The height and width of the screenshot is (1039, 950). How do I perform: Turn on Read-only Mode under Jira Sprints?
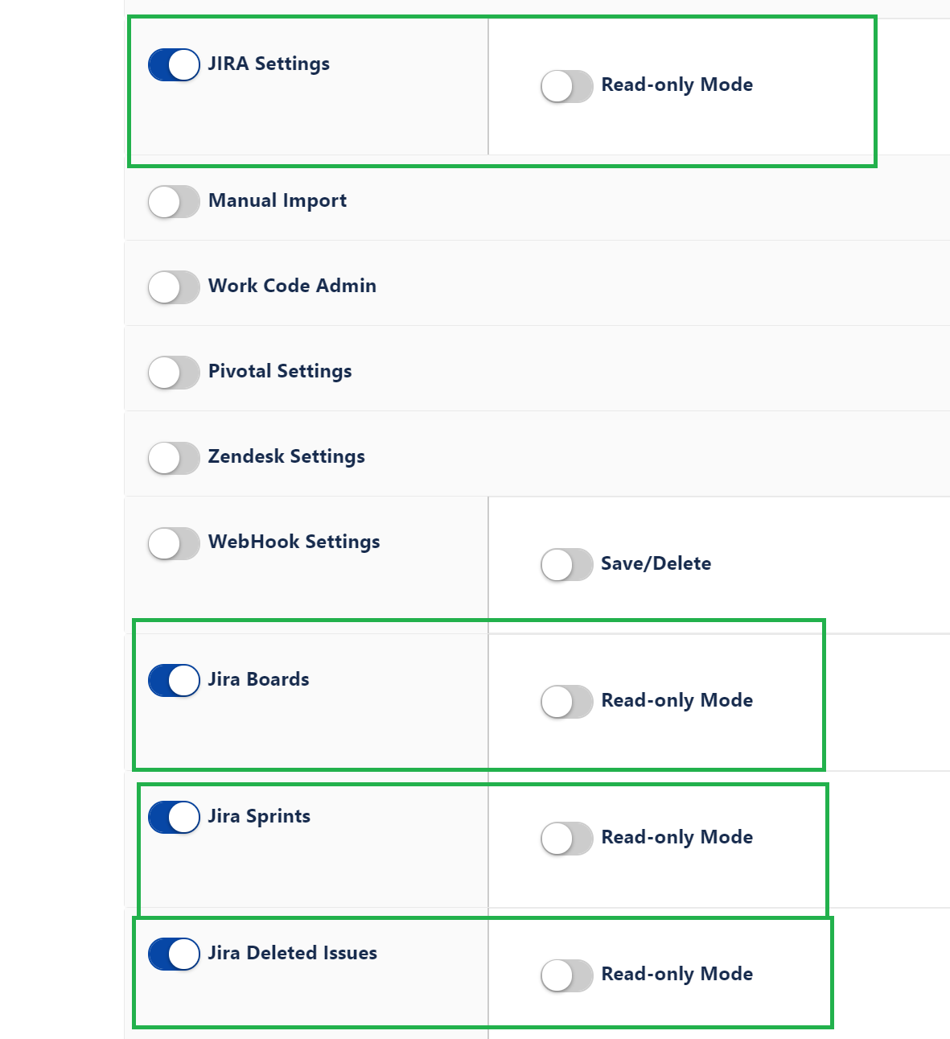566,838
